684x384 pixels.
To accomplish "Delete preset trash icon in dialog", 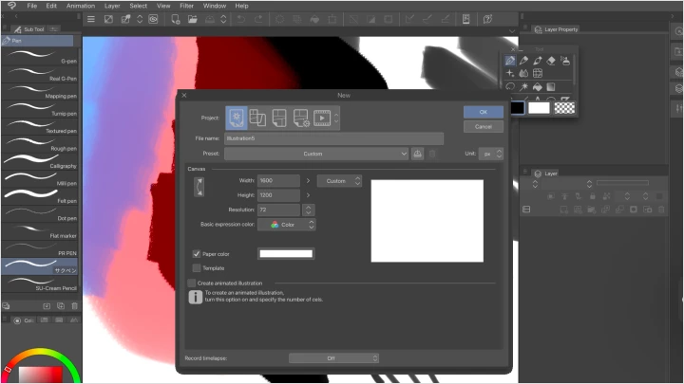I will click(432, 154).
